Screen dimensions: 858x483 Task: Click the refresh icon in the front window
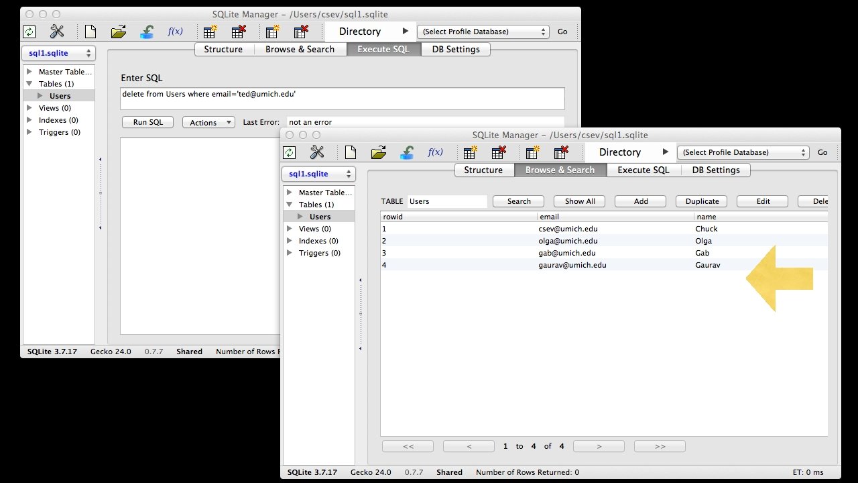(290, 153)
